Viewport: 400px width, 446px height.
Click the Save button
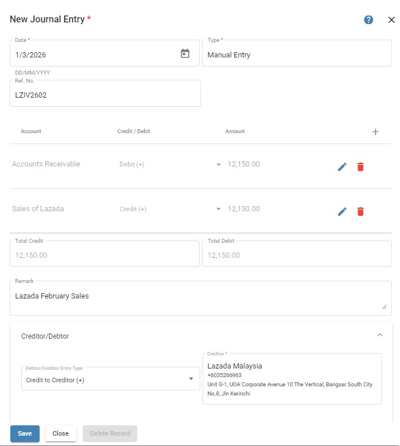coord(25,433)
